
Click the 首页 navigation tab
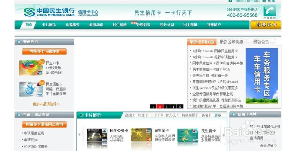[29, 25]
